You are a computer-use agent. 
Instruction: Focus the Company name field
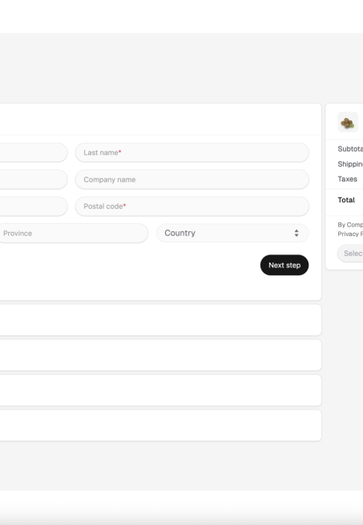(x=192, y=180)
